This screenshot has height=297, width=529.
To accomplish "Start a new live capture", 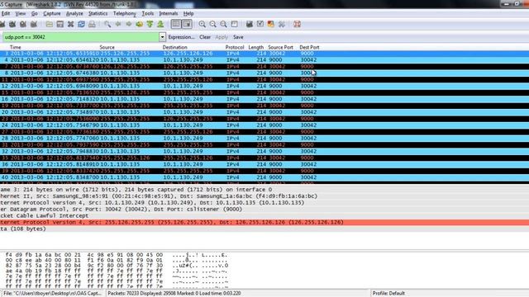I will click(12, 24).
